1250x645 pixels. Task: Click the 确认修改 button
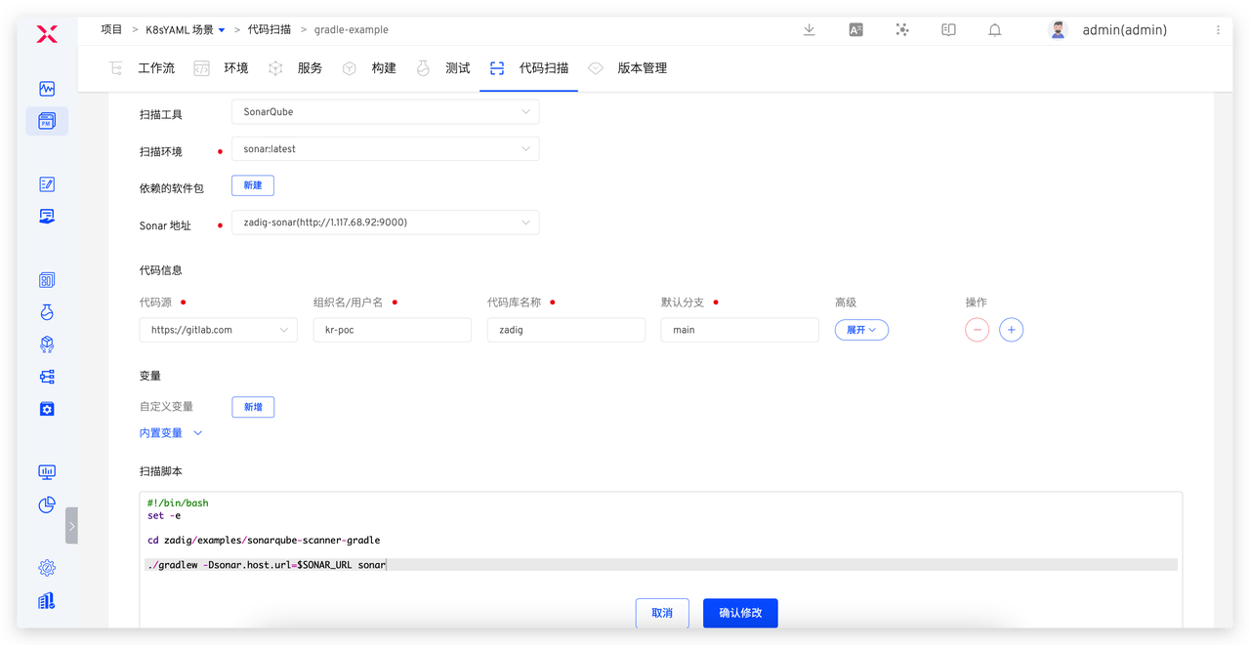click(x=739, y=613)
